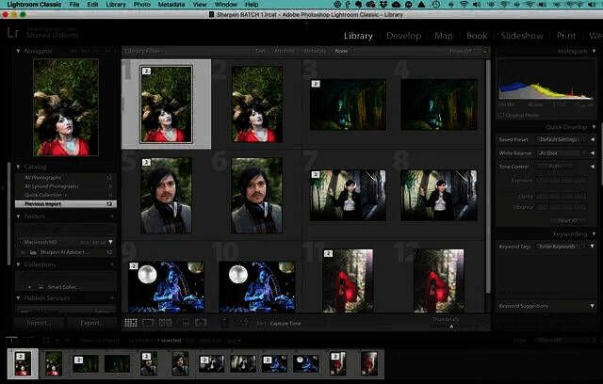Click stack badge on man portrait thumbnail
This screenshot has width=603, height=384.
point(146,162)
